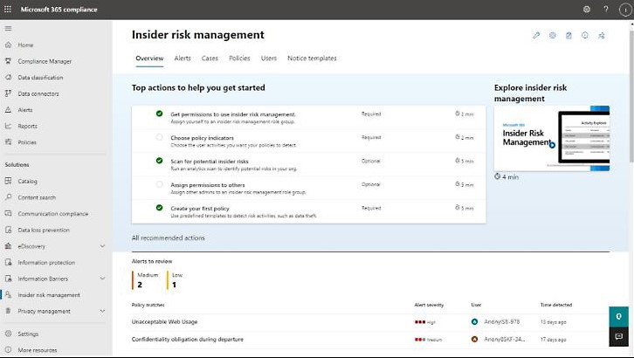Screen dimensions: 634x358
Task: Open the account profile circle icon
Action: [x=625, y=10]
